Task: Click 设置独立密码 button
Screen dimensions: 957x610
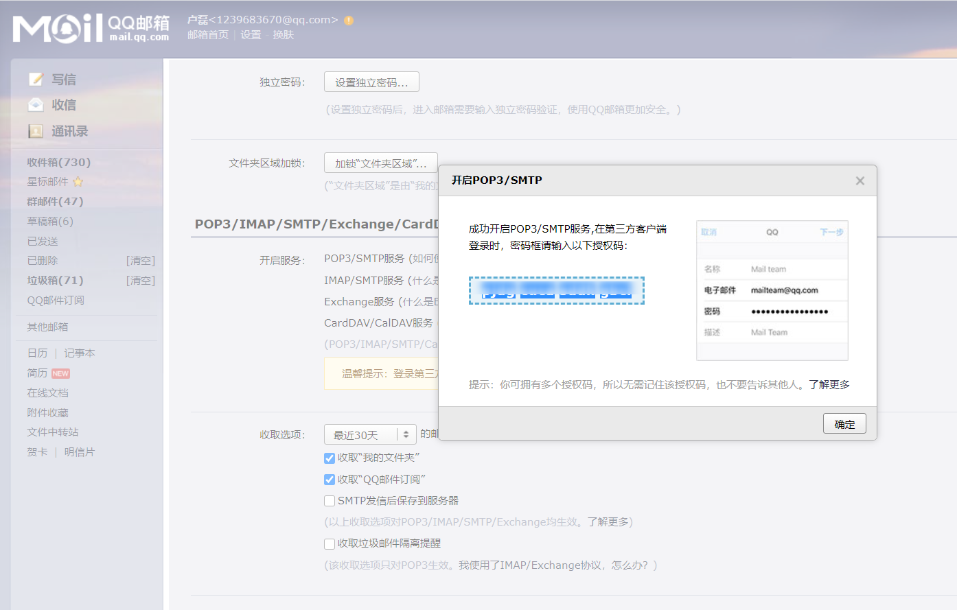Action: click(x=371, y=82)
